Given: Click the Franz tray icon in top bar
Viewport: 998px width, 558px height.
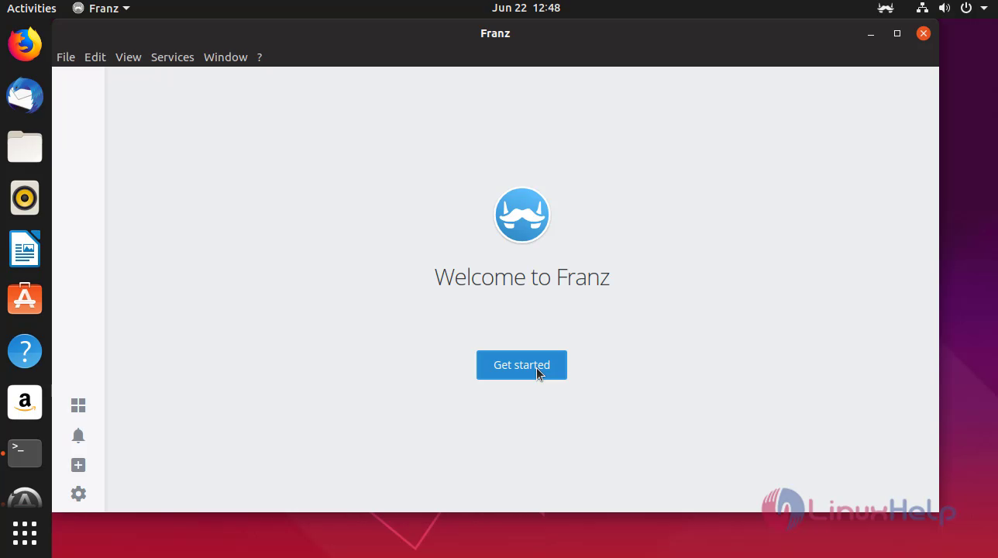Looking at the screenshot, I should [885, 9].
